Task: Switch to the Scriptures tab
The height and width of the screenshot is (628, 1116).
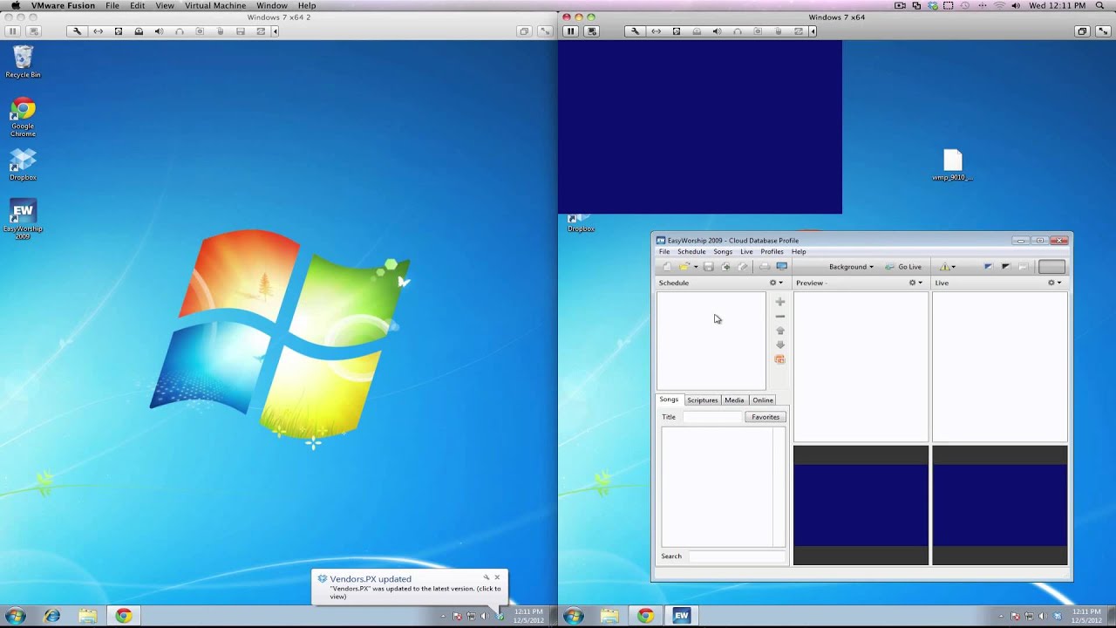Action: tap(702, 400)
